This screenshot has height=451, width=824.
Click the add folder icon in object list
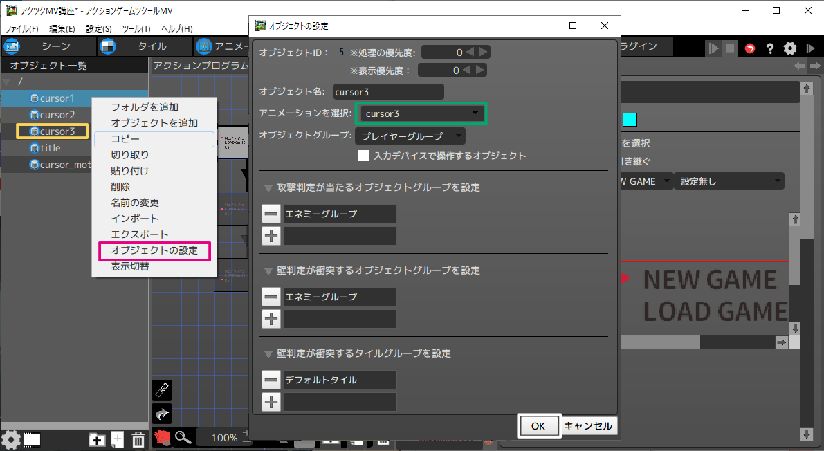(x=97, y=439)
